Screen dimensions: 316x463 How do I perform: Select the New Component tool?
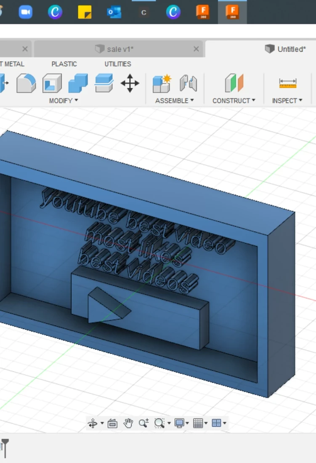coord(162,83)
